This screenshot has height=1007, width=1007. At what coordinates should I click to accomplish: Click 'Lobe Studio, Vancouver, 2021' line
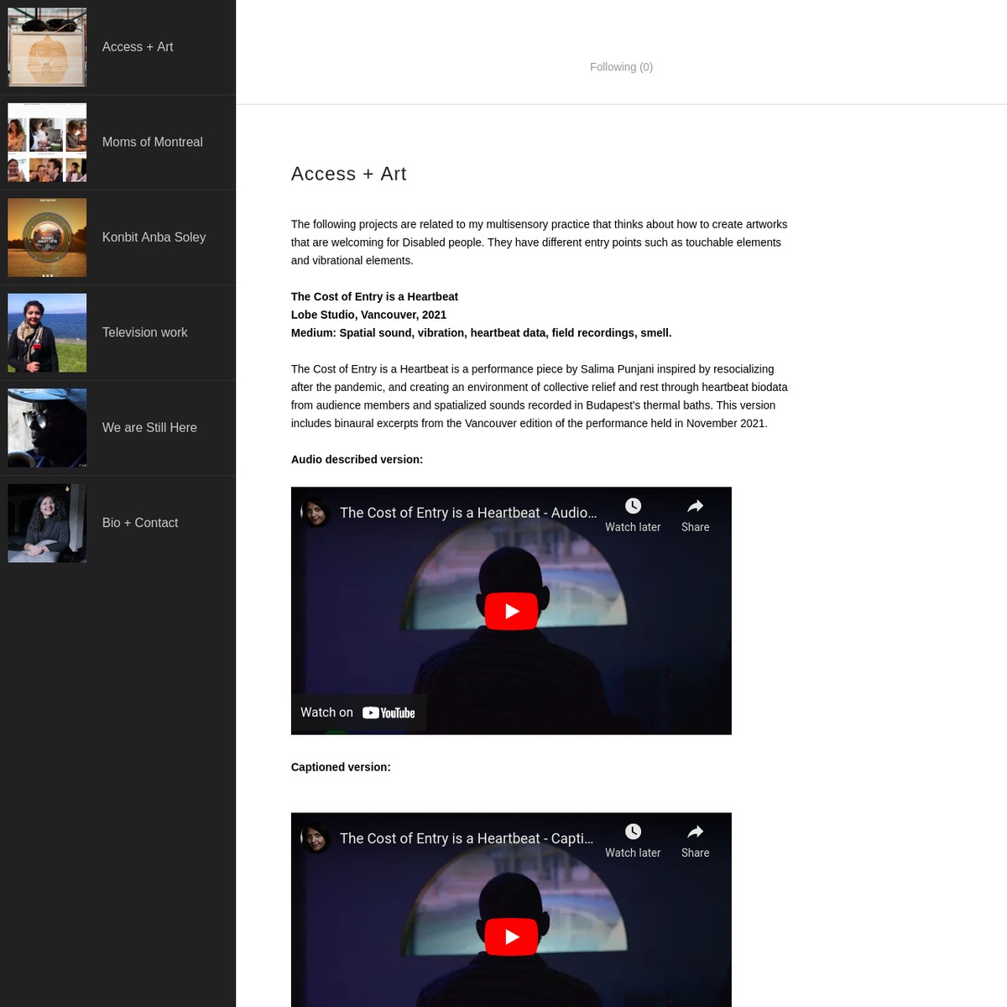pos(368,315)
